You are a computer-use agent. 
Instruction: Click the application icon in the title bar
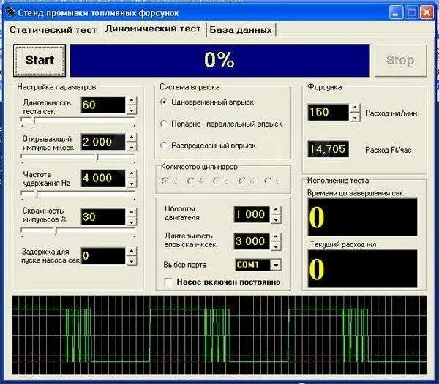coord(10,12)
